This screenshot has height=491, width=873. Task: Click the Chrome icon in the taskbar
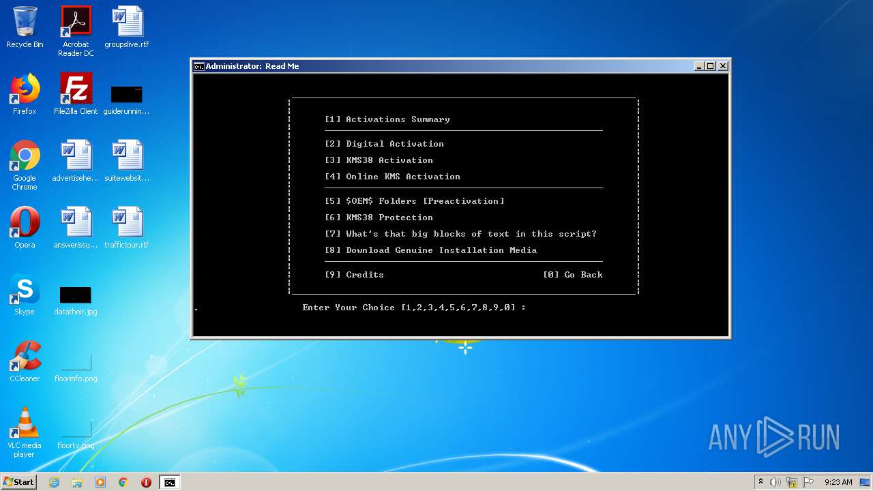click(123, 482)
